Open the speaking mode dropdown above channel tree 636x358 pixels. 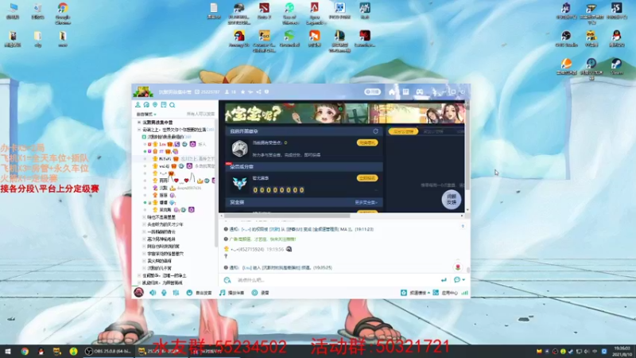146,114
